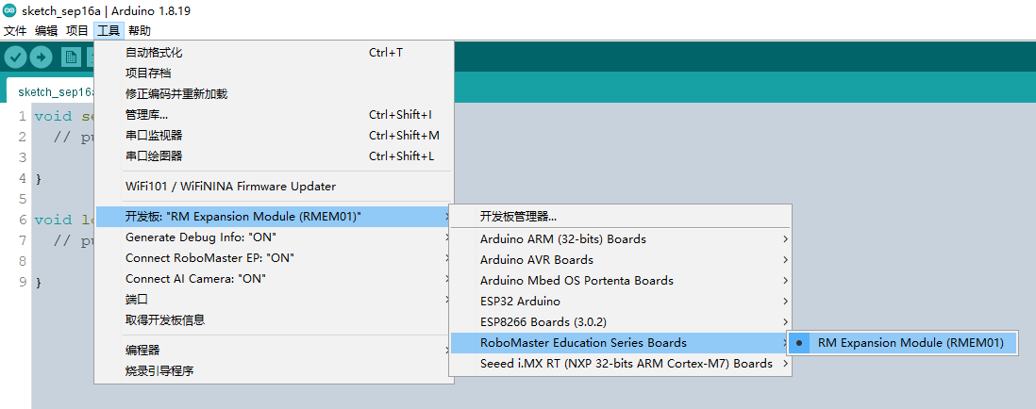
Task: Click the Arduino logo in title bar
Action: [10, 12]
